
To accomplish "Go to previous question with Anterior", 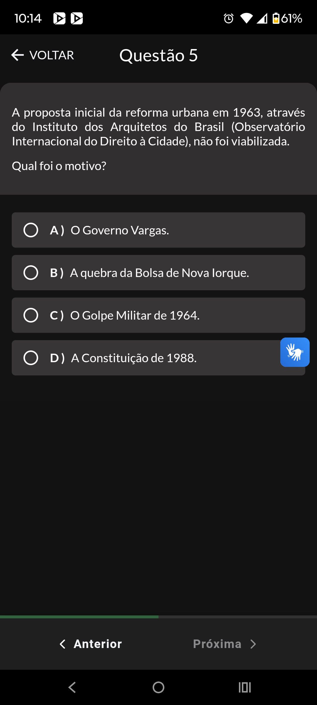I will (x=97, y=644).
